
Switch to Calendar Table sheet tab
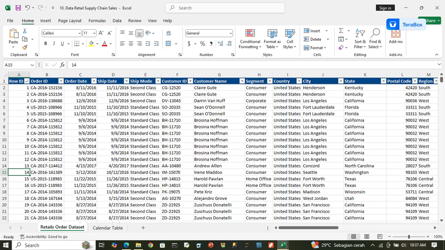point(108,228)
